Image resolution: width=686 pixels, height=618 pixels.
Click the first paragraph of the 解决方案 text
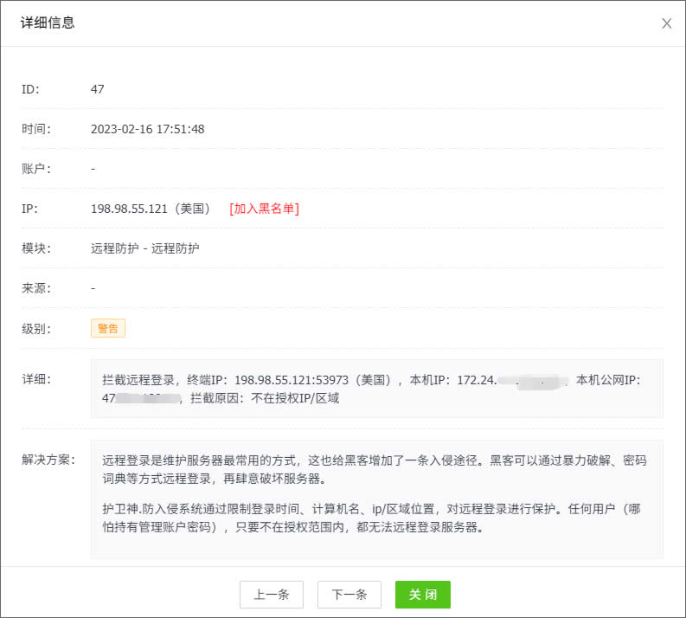pos(374,468)
